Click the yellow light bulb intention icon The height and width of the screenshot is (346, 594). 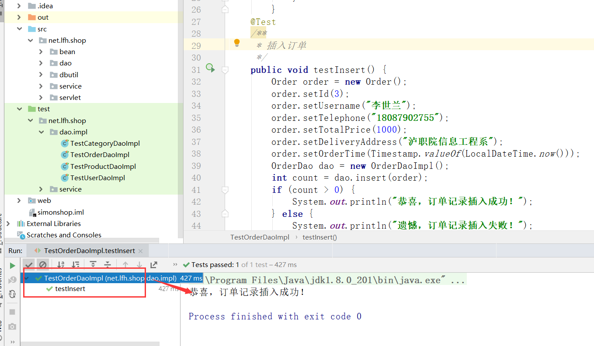point(237,43)
